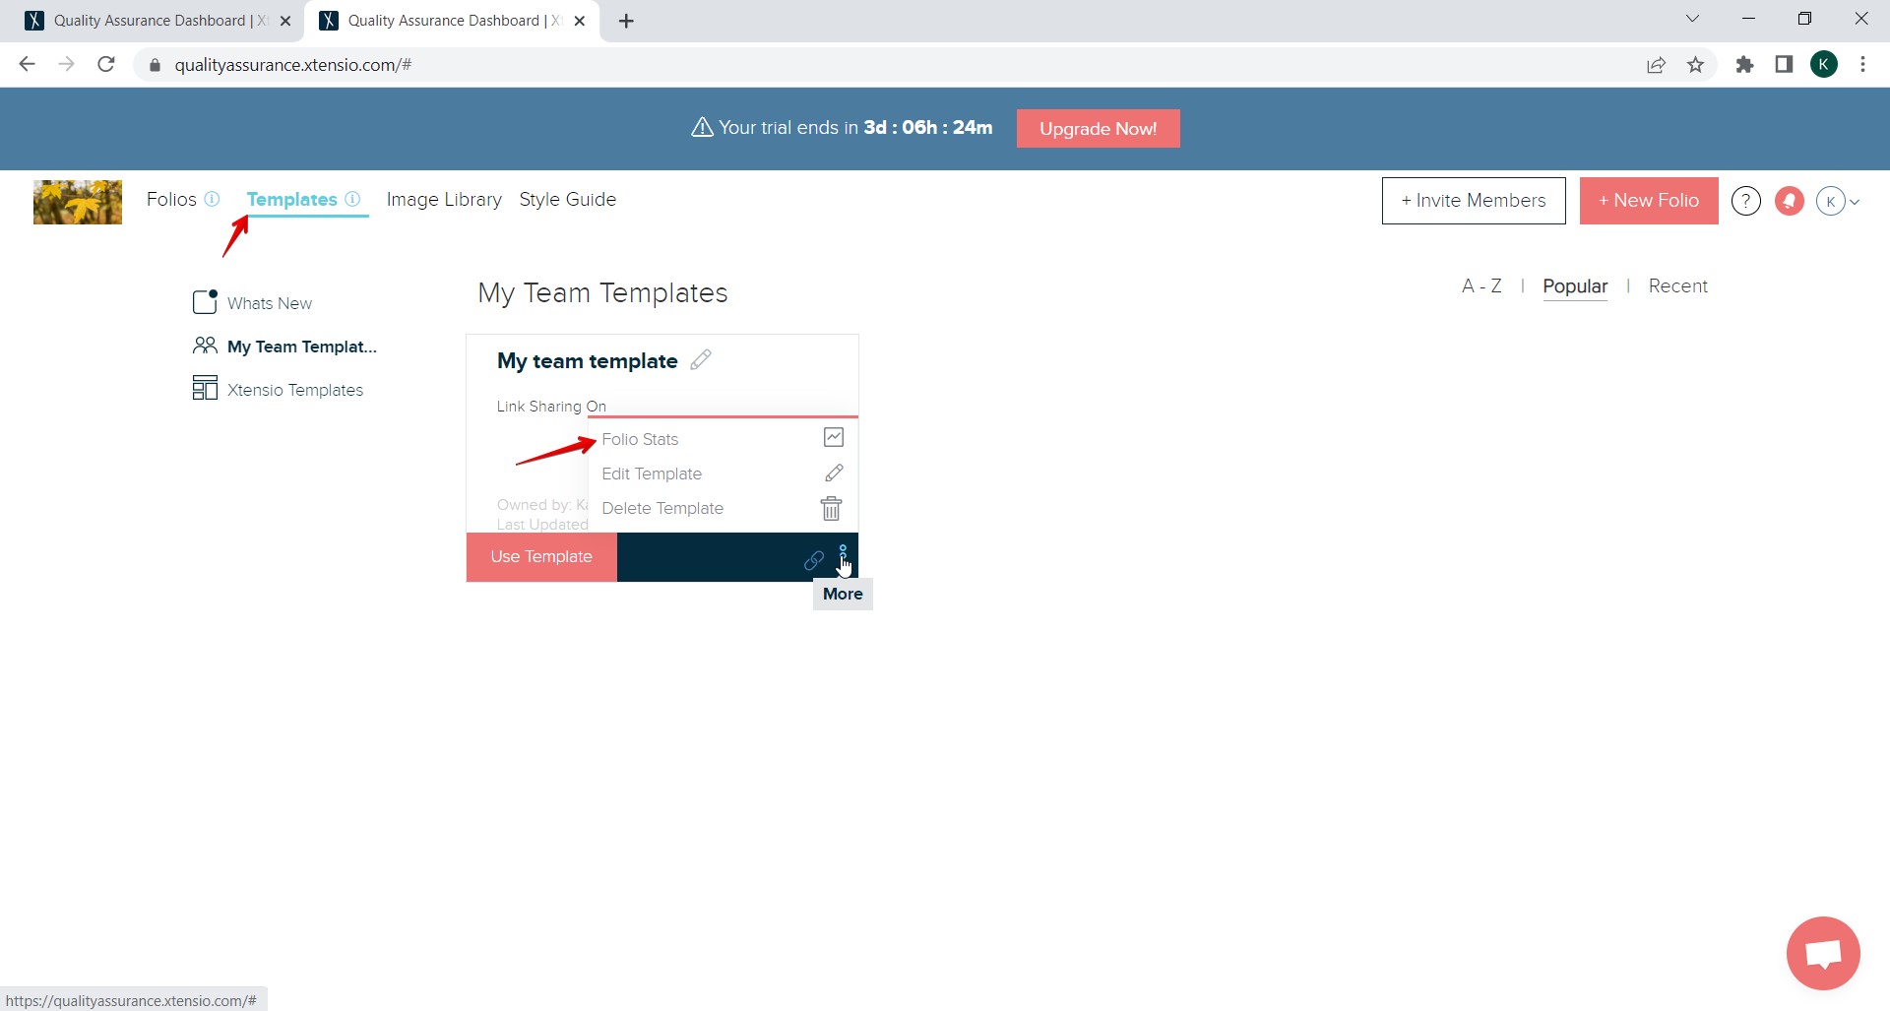Click the browser share page icon
1890x1011 pixels.
[1656, 65]
